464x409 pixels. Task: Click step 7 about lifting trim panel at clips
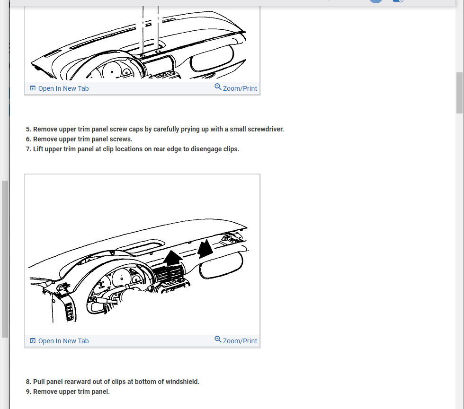[133, 149]
